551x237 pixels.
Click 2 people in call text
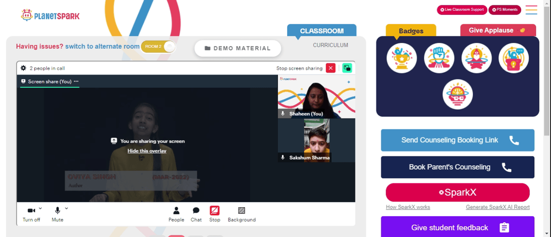tap(47, 68)
